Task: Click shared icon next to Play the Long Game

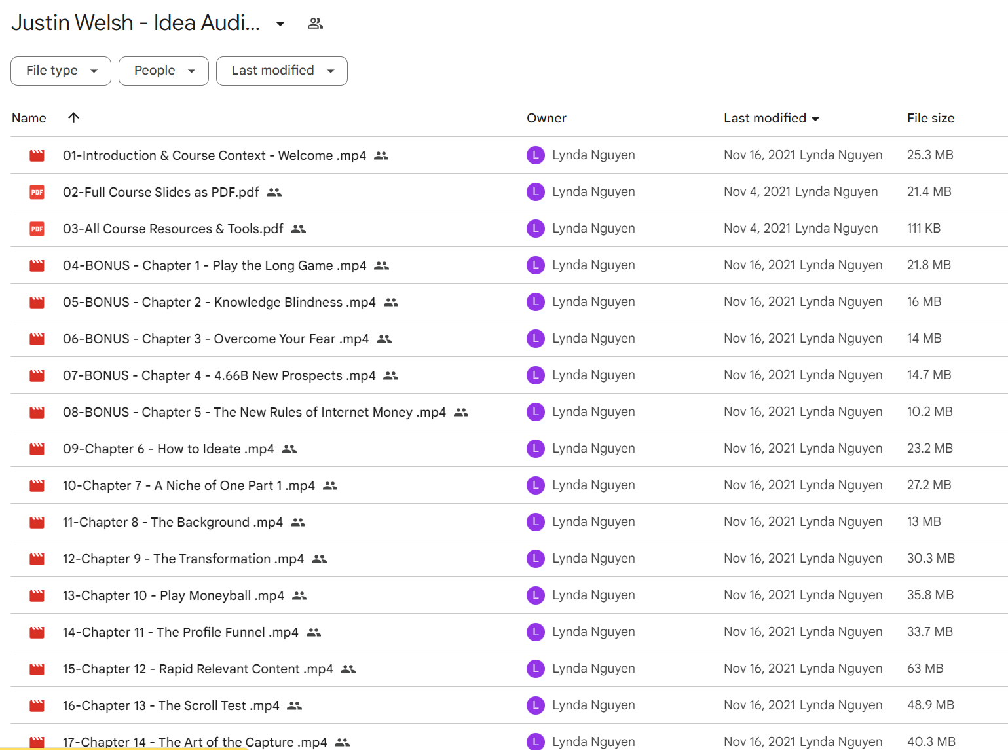Action: pos(382,266)
